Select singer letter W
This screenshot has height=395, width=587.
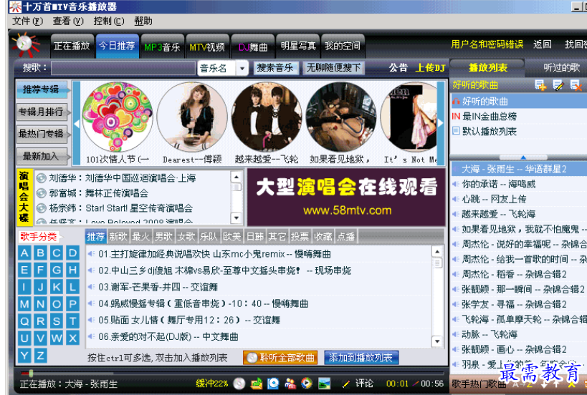[x=57, y=338]
